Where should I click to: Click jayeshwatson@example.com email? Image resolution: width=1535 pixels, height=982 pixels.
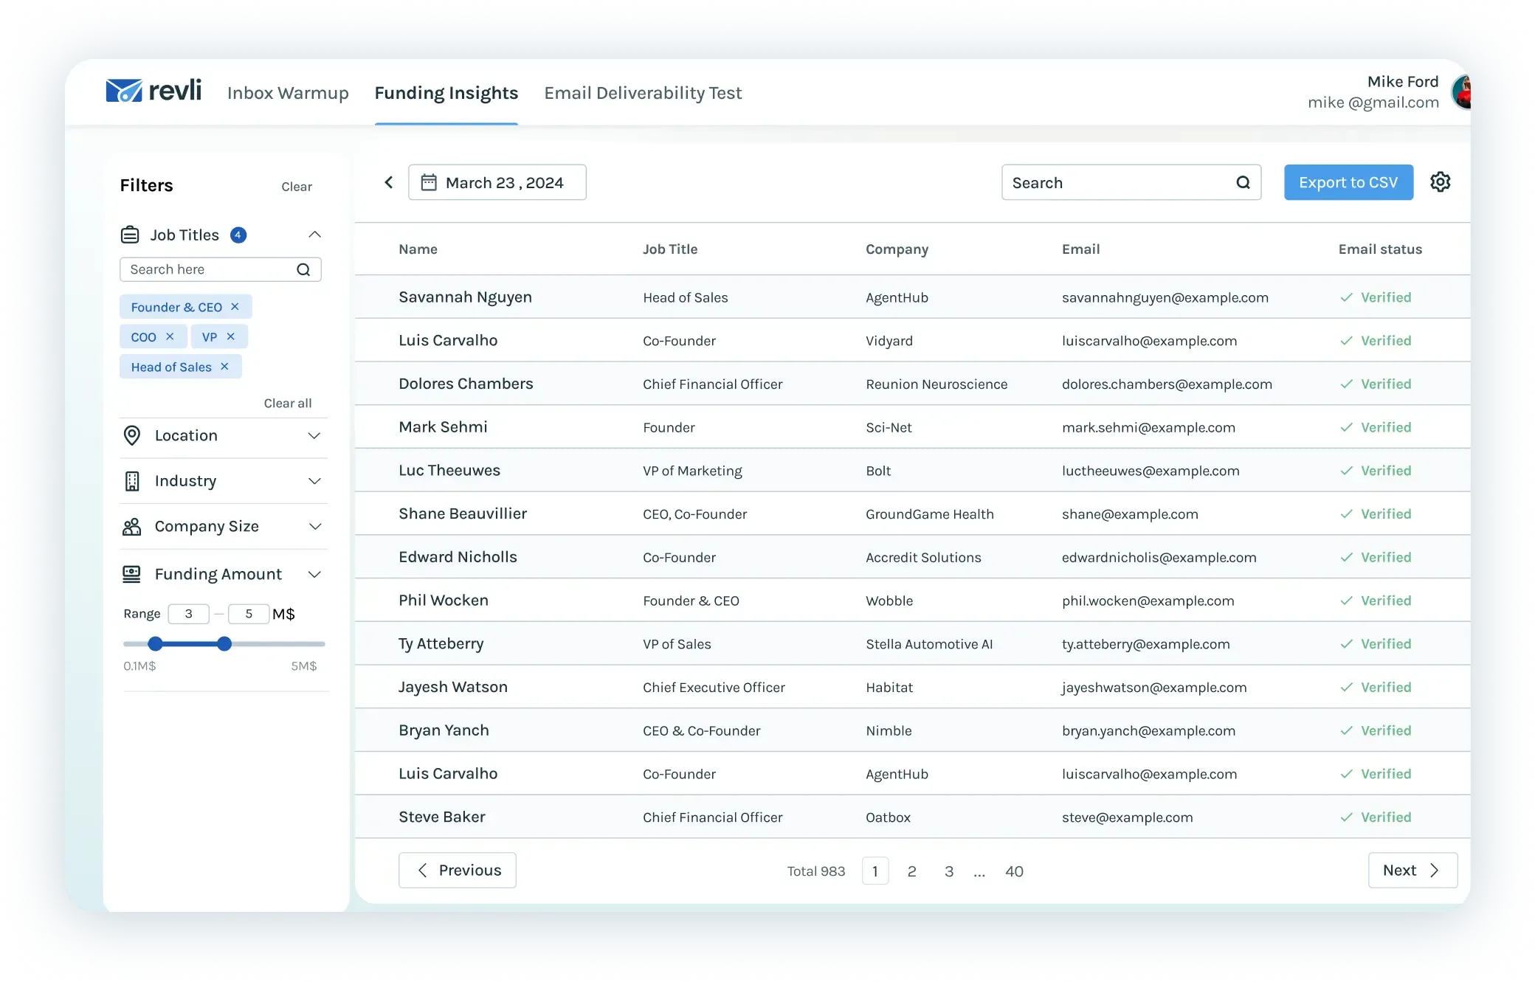[1154, 688]
